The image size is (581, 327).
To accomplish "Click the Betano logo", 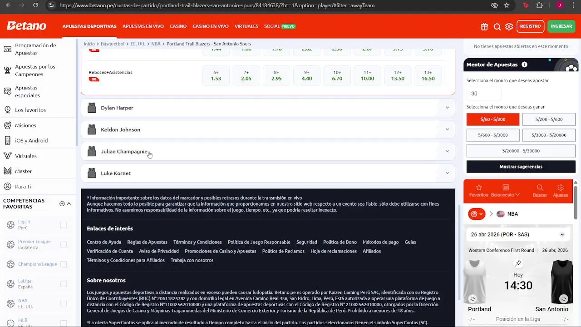I will [x=26, y=26].
